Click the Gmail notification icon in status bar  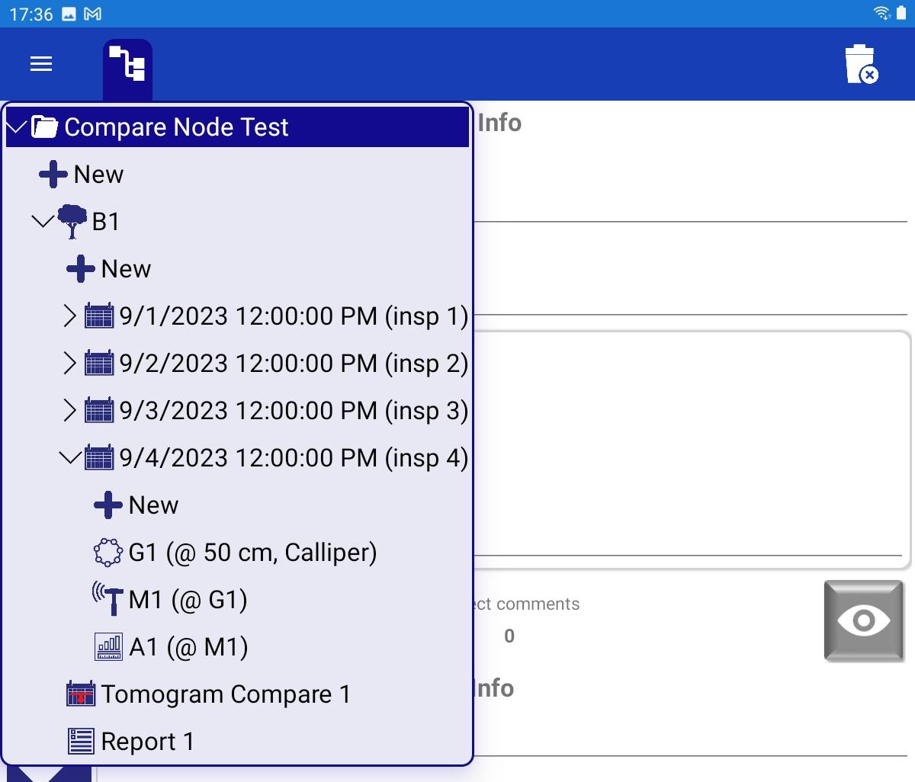pos(93,14)
